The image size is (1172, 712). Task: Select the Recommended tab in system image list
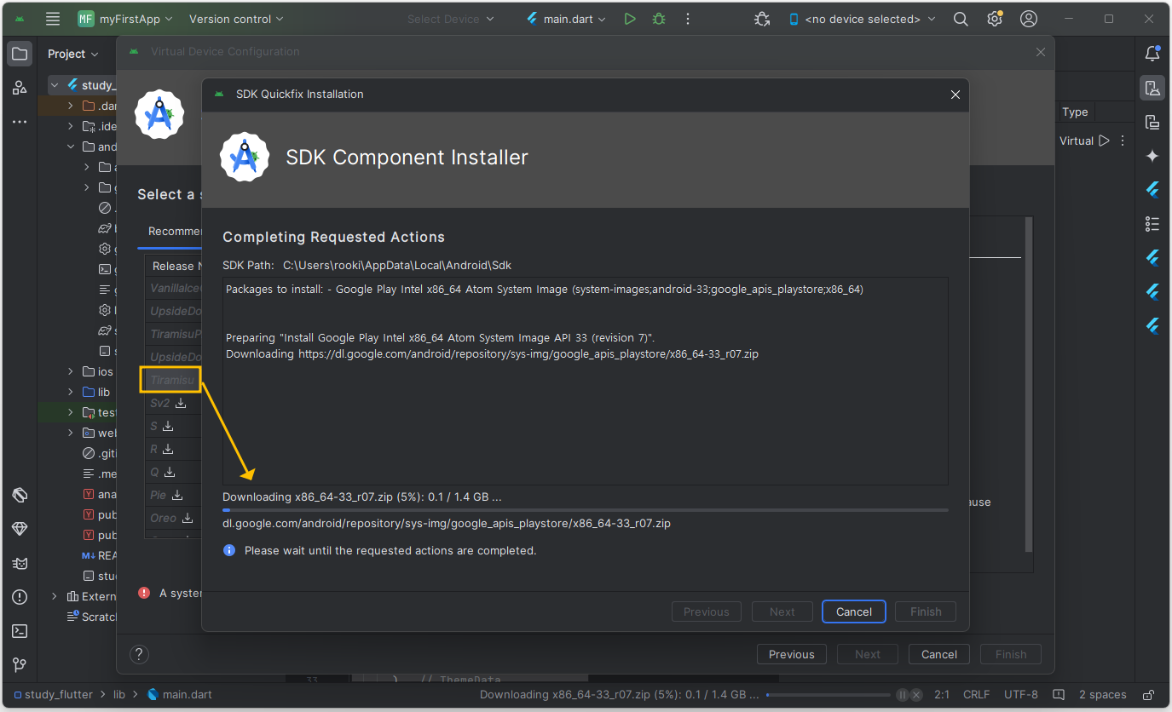point(175,232)
